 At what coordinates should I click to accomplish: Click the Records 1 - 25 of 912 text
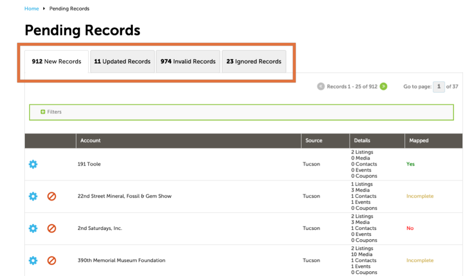click(x=352, y=86)
